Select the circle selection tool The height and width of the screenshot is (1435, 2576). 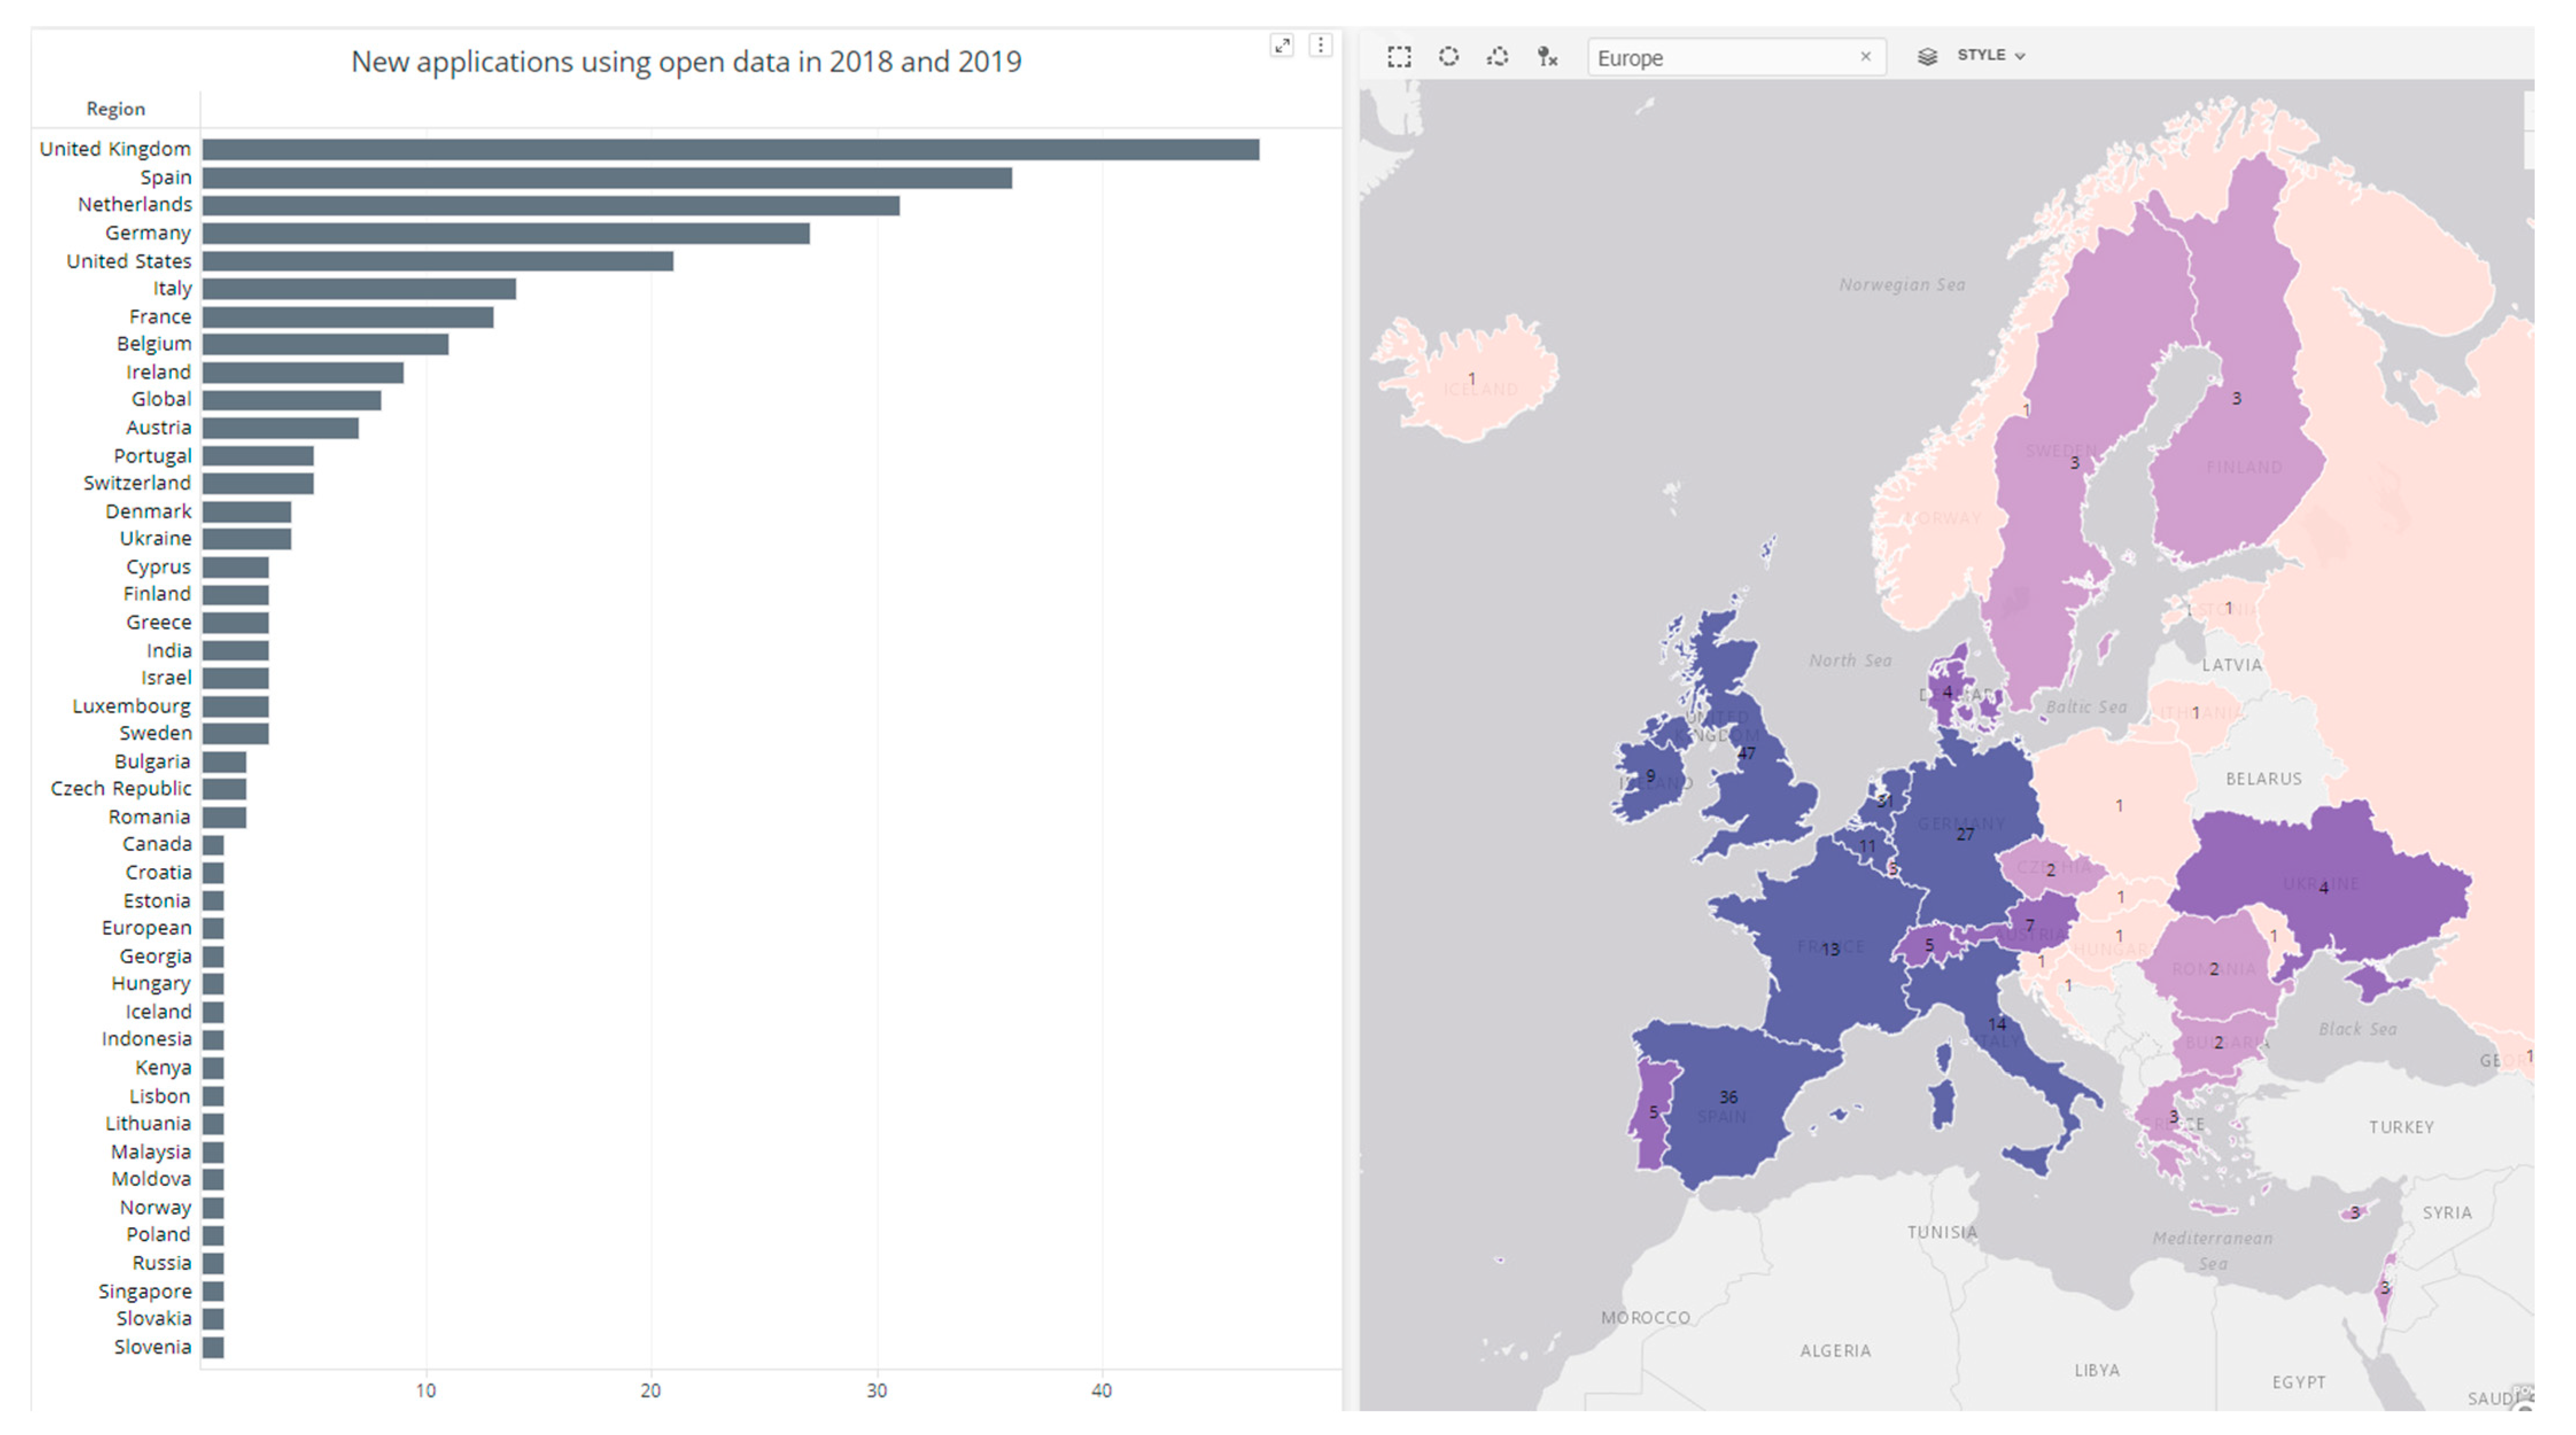pos(1448,56)
